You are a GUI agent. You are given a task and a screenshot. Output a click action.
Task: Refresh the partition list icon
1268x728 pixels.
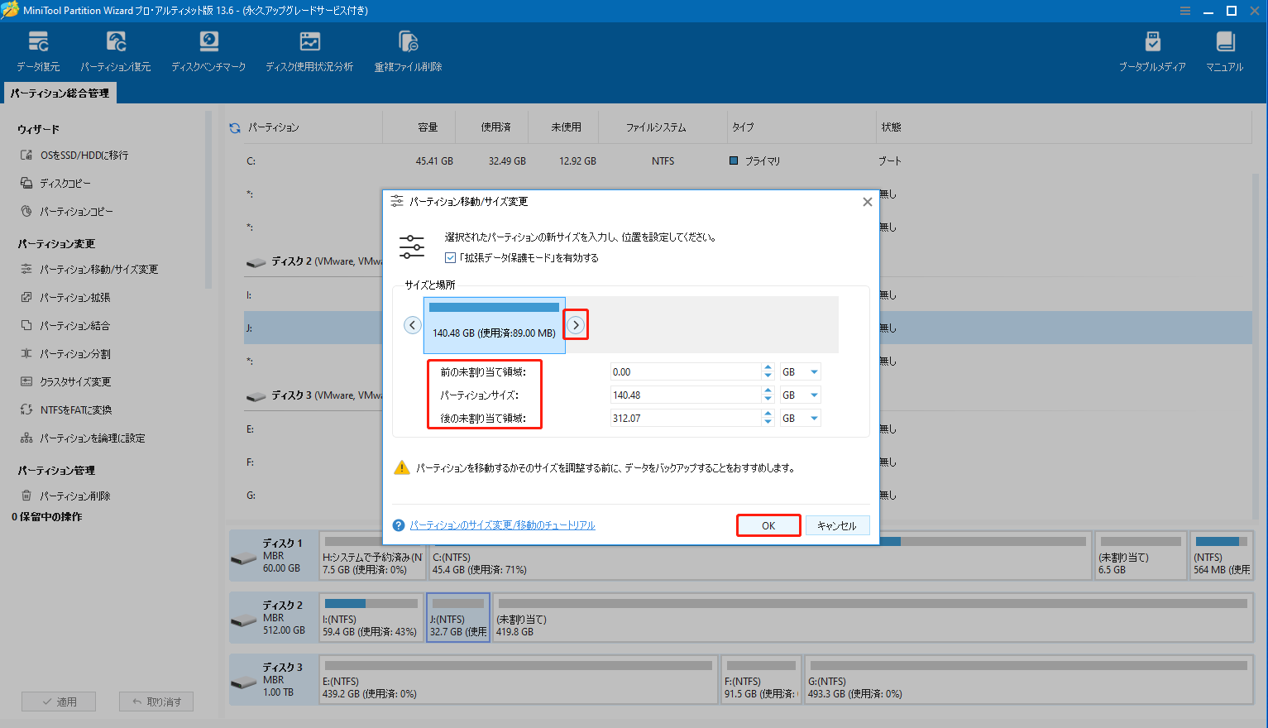235,127
